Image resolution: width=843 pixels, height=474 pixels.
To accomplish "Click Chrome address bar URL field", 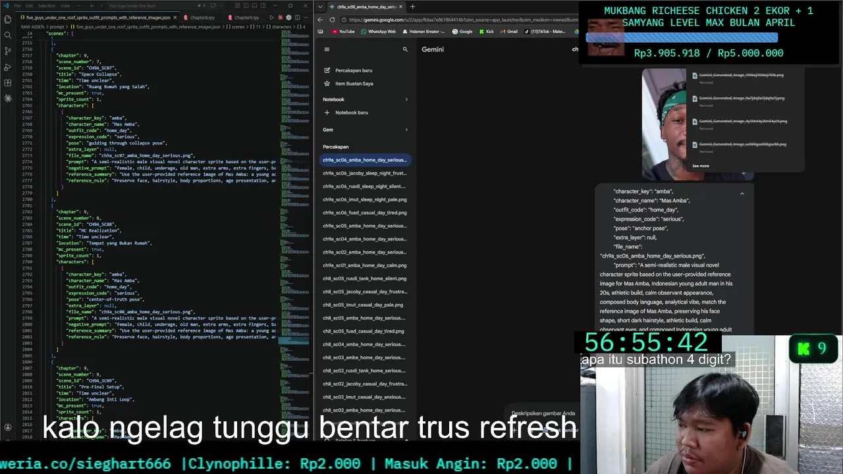I will pyautogui.click(x=461, y=19).
